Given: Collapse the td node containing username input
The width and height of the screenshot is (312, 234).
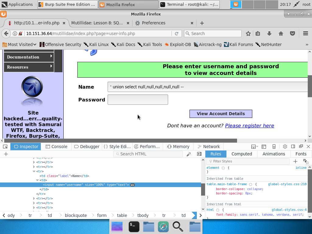Looking at the screenshot, I should pyautogui.click(x=37, y=180).
